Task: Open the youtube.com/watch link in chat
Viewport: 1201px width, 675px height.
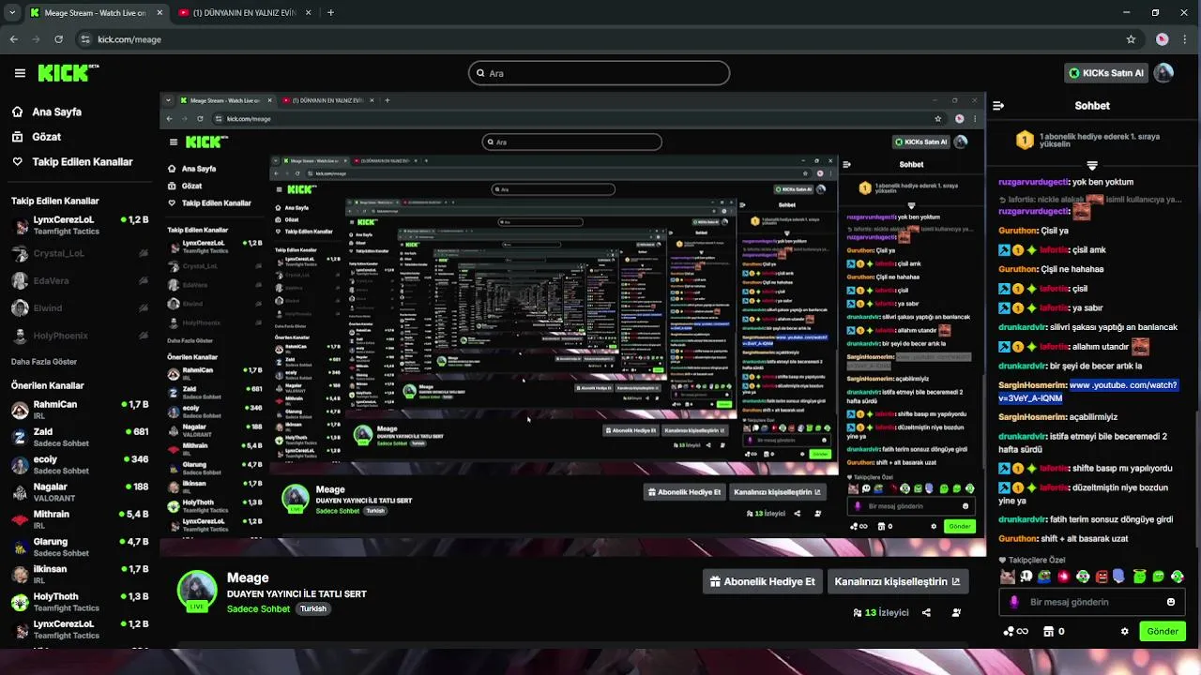Action: click(x=1087, y=392)
